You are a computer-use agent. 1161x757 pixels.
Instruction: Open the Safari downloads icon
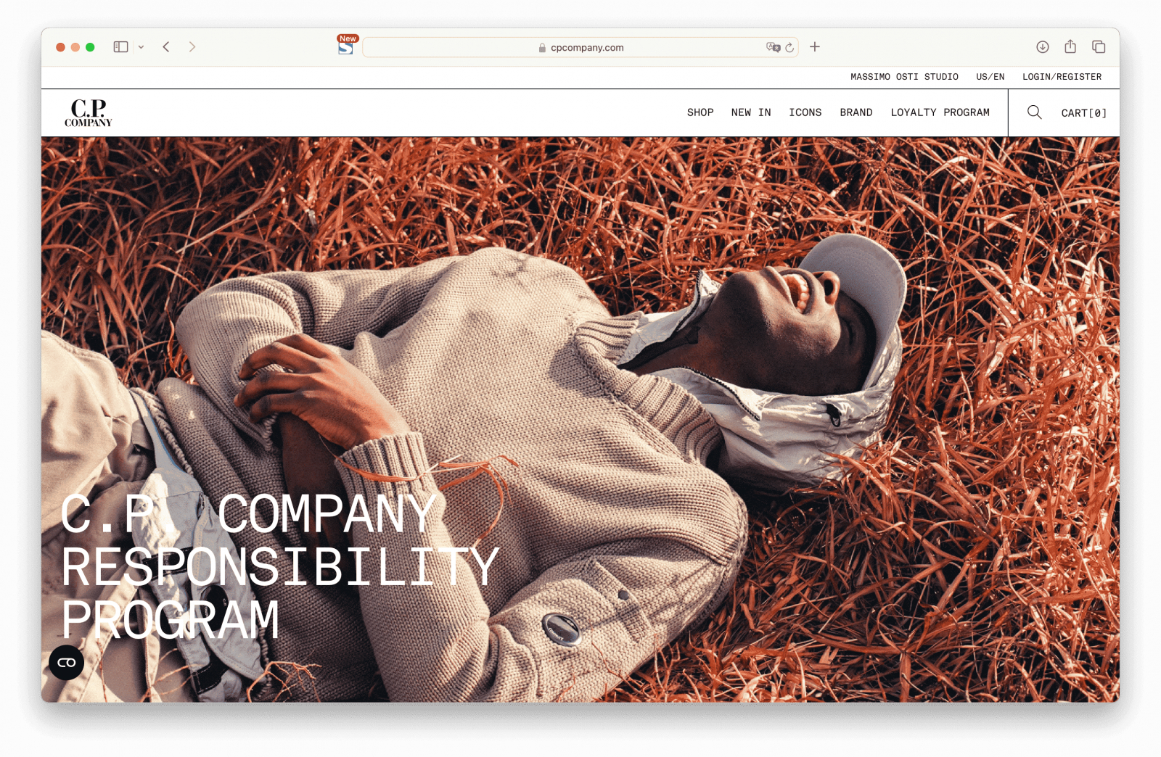pos(1043,47)
